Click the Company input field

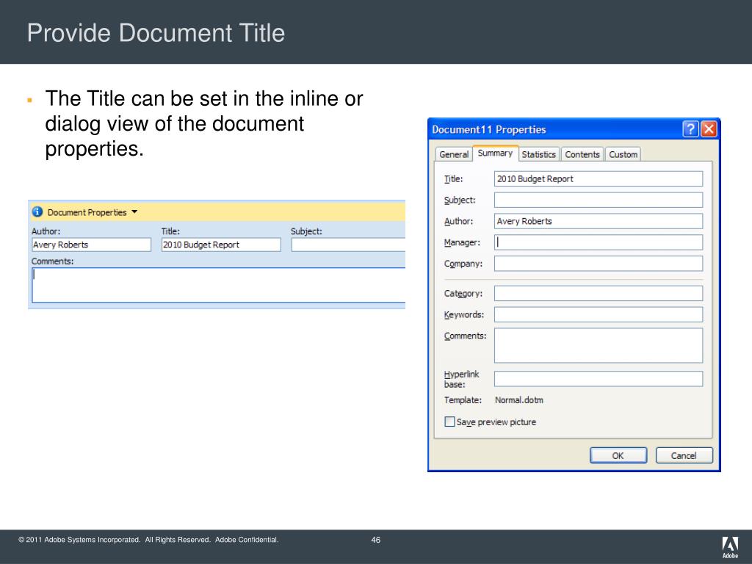pos(599,264)
